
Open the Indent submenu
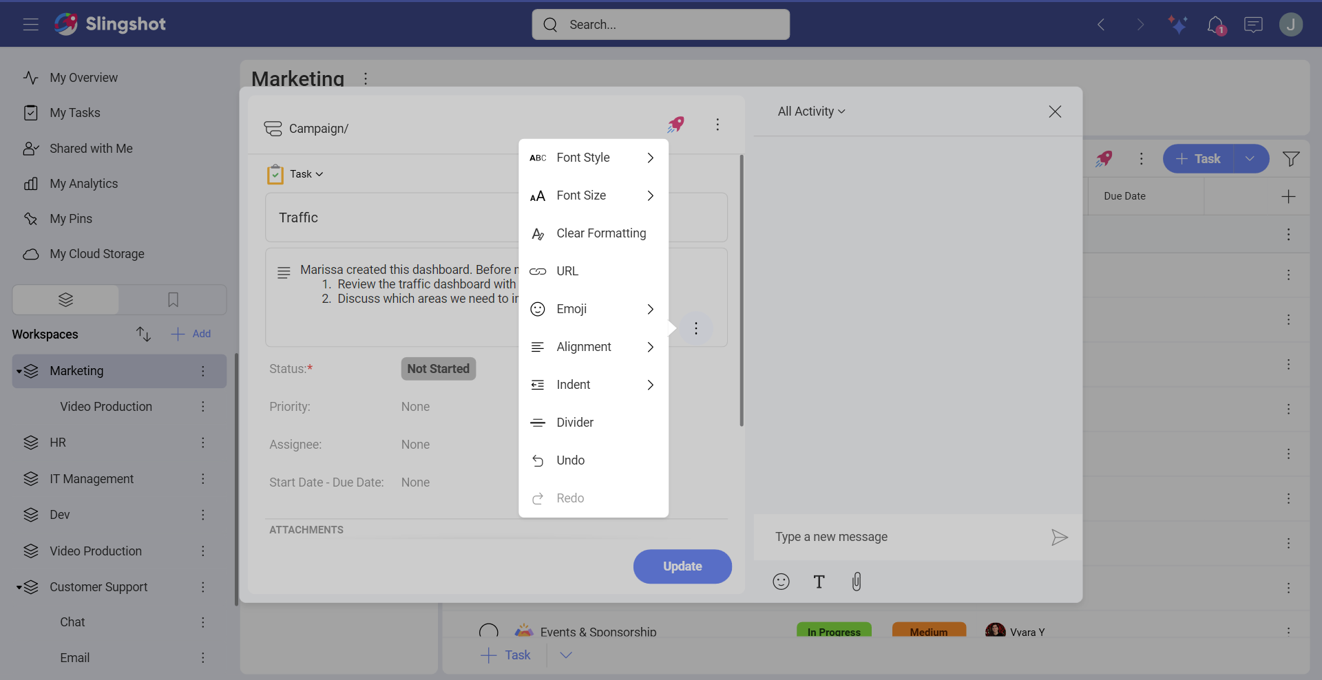point(594,385)
